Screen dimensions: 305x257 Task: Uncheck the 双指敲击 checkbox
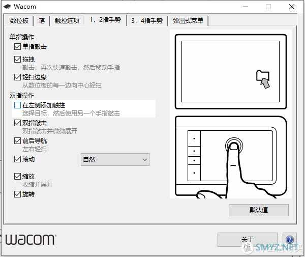(x=17, y=123)
